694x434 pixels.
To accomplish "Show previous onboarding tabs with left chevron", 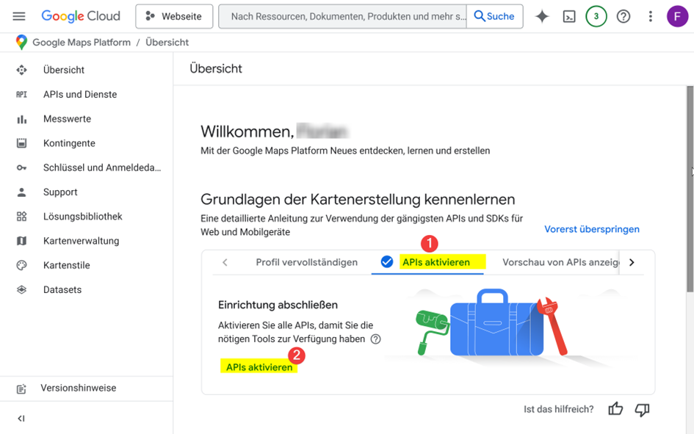I will 225,262.
